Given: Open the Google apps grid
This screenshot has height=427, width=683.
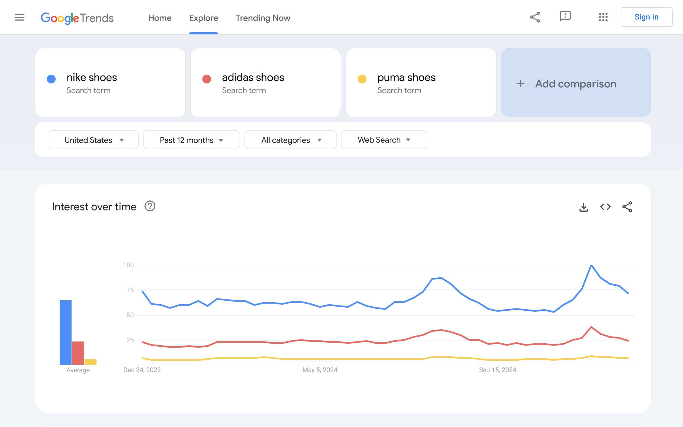Looking at the screenshot, I should click(603, 17).
